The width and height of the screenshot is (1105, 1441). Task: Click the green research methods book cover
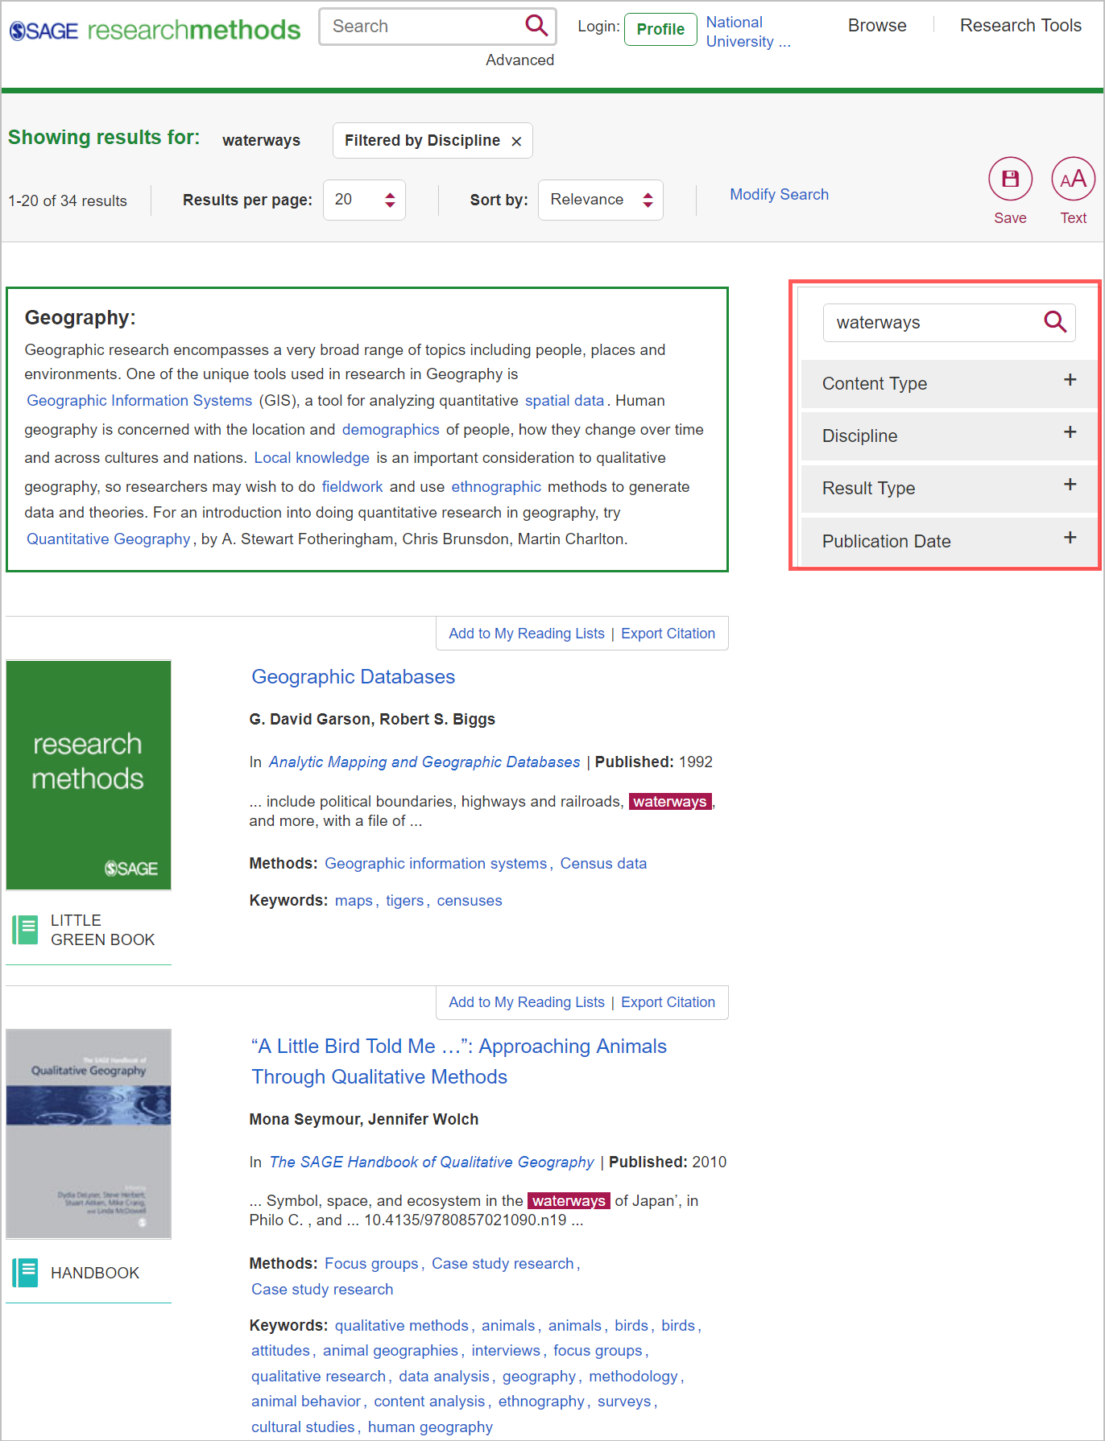coord(89,775)
